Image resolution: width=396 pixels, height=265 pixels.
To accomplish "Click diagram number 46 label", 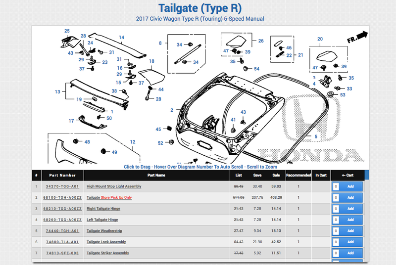I will 289,47.
